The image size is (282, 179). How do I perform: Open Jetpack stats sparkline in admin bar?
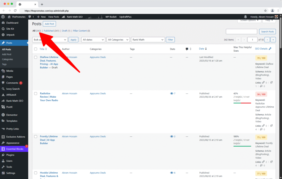[x=94, y=17]
